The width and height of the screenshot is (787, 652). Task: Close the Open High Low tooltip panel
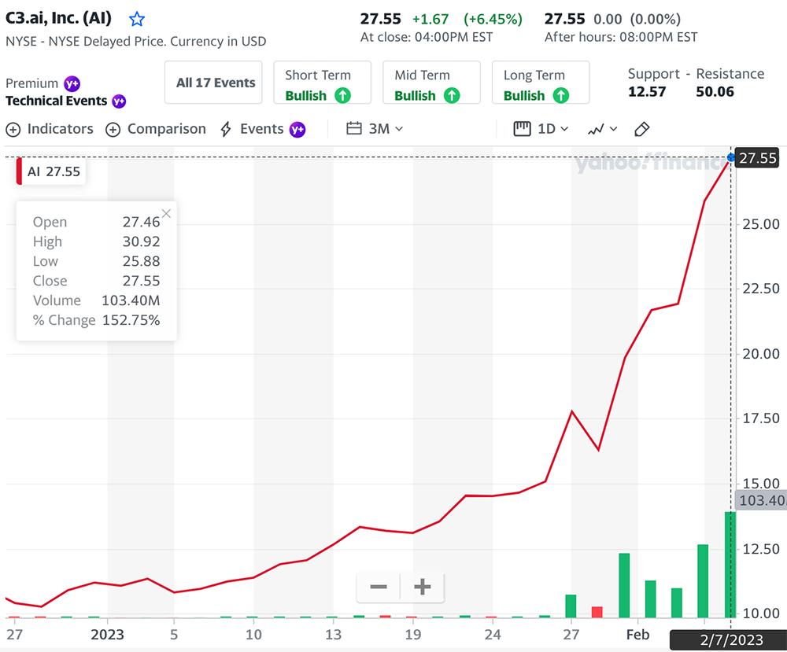click(x=167, y=214)
